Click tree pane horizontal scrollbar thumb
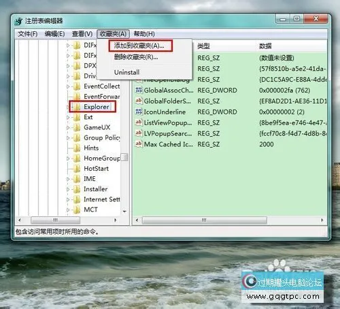Image resolution: width=340 pixels, height=309 pixels. pos(55,220)
